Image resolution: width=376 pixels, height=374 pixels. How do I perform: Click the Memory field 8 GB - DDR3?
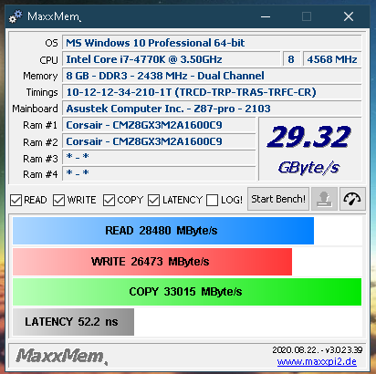click(212, 76)
